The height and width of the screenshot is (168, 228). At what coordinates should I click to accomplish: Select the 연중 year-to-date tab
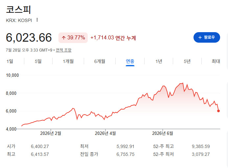tap(130, 61)
